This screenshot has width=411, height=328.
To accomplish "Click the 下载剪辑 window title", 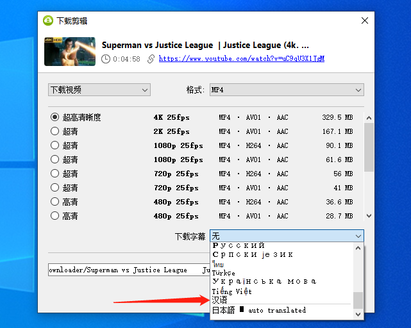I will (x=72, y=20).
